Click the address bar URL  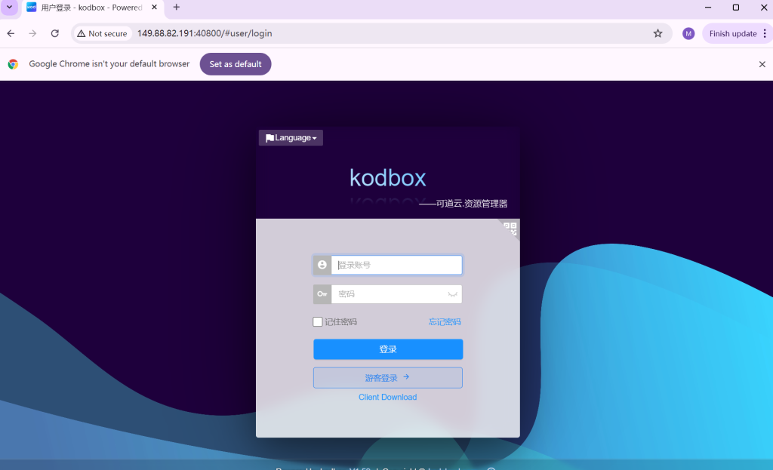[205, 33]
